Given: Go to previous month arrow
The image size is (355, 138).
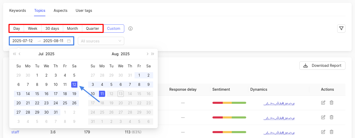Looking at the screenshot, I should coord(20,54).
